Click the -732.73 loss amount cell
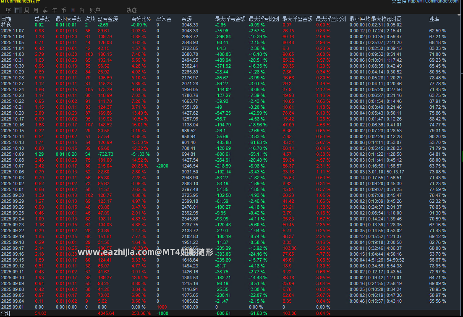The height and width of the screenshot is (317, 463). coord(105,154)
